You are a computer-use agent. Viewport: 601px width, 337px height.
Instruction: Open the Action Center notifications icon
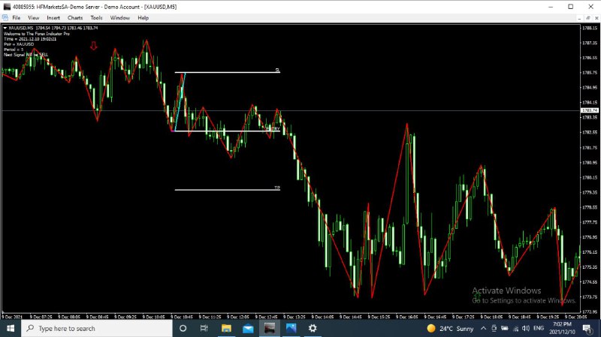click(x=587, y=329)
